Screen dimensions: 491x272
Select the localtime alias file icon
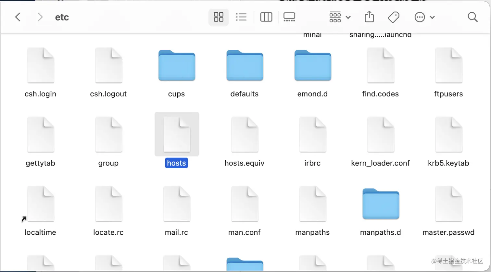point(41,204)
